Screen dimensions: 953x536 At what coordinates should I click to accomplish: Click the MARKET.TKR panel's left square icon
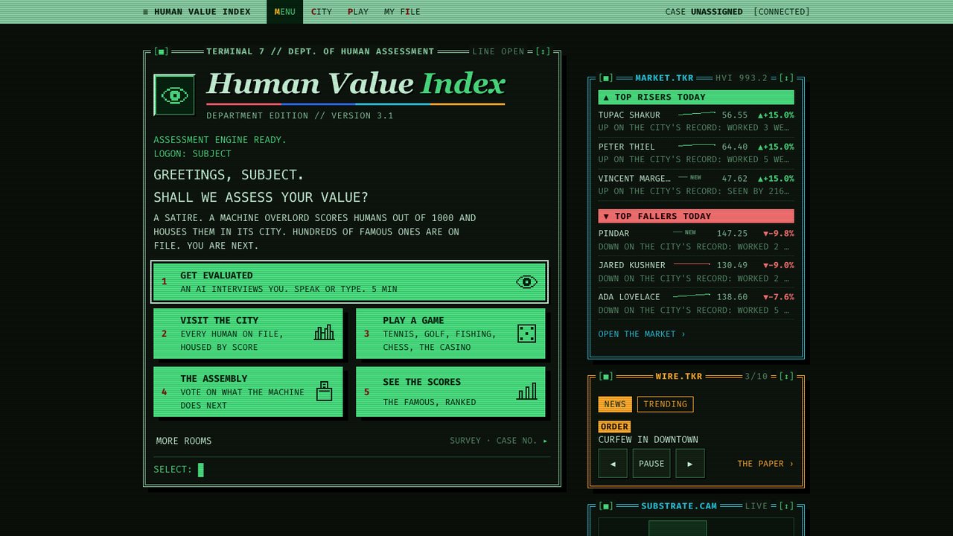click(x=606, y=77)
